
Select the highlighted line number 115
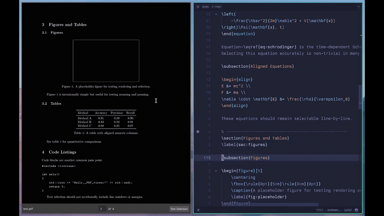click(x=207, y=157)
